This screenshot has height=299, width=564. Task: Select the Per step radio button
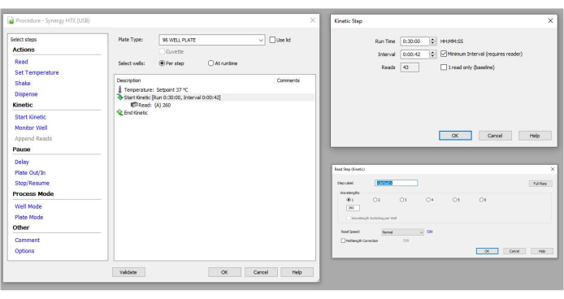point(162,63)
